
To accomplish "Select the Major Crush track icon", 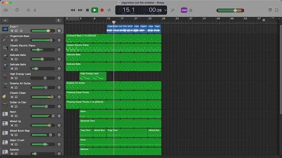I will tap(5, 142).
